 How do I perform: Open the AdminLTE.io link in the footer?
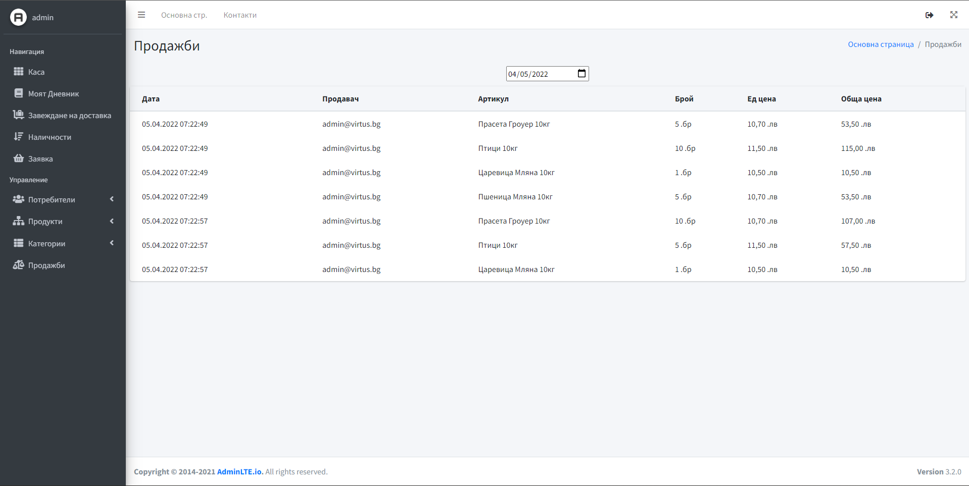coord(239,472)
